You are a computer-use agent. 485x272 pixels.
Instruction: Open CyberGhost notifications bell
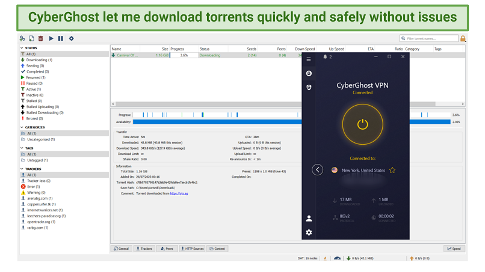click(x=325, y=57)
